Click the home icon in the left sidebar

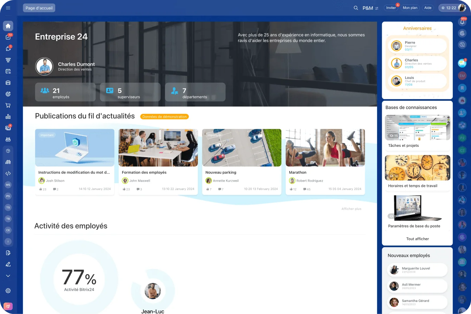coord(8,26)
